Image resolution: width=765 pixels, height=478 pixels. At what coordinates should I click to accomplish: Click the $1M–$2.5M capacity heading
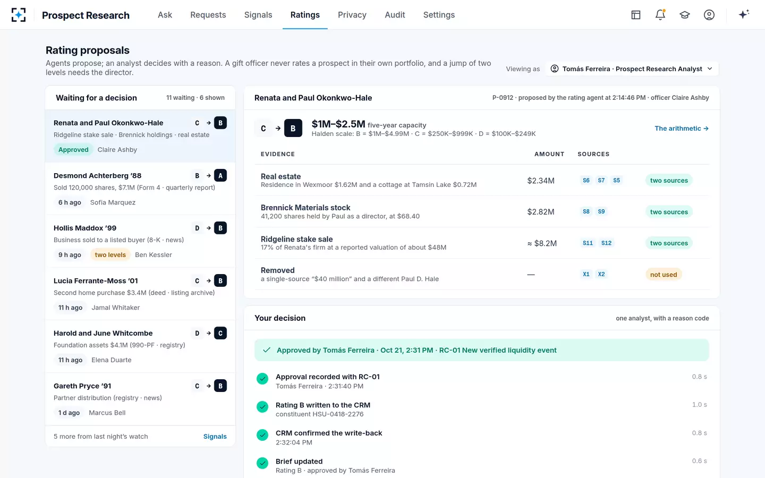tap(338, 124)
